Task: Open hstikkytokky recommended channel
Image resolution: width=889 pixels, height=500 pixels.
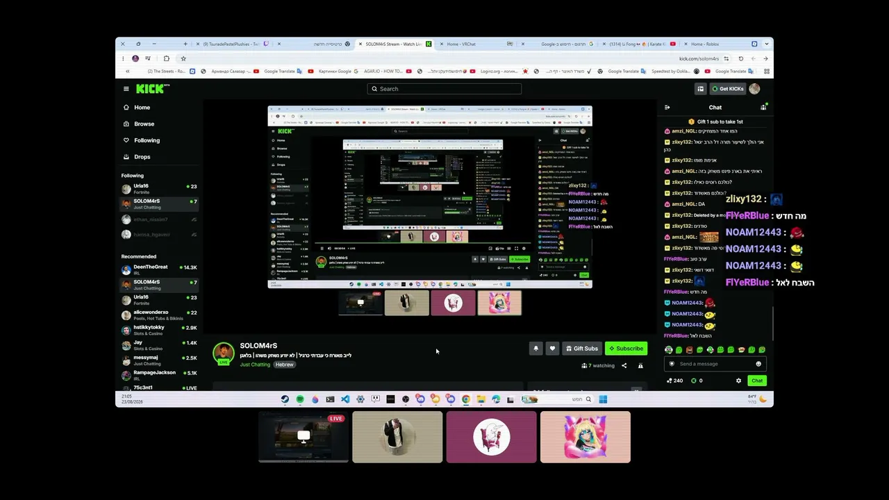Action: 159,330
